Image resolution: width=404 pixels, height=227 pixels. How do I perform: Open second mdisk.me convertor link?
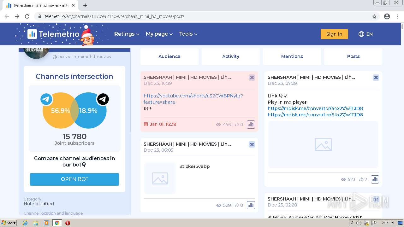click(x=315, y=115)
